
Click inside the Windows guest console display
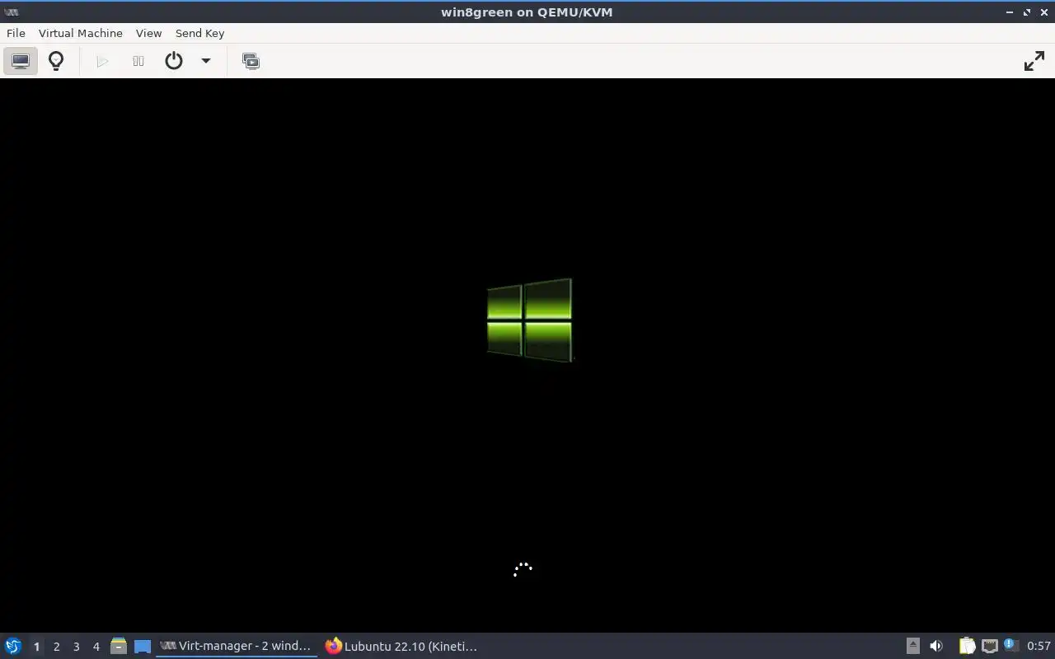[x=527, y=355]
